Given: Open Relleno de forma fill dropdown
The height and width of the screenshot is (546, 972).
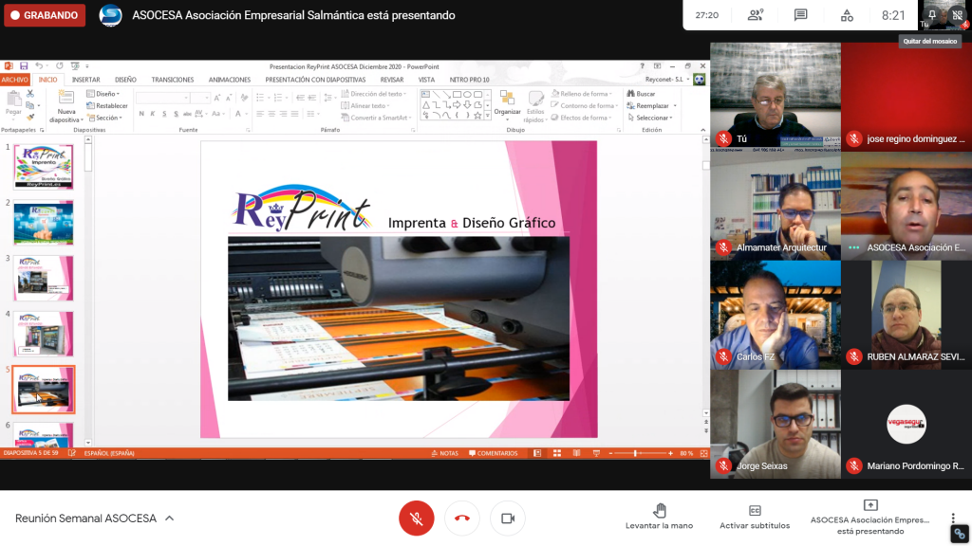Looking at the screenshot, I should tap(582, 94).
